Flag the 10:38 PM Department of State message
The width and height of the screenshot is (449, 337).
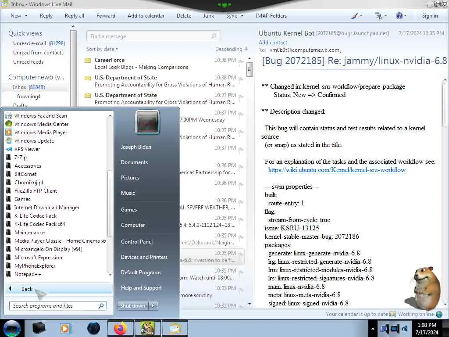pyautogui.click(x=241, y=79)
